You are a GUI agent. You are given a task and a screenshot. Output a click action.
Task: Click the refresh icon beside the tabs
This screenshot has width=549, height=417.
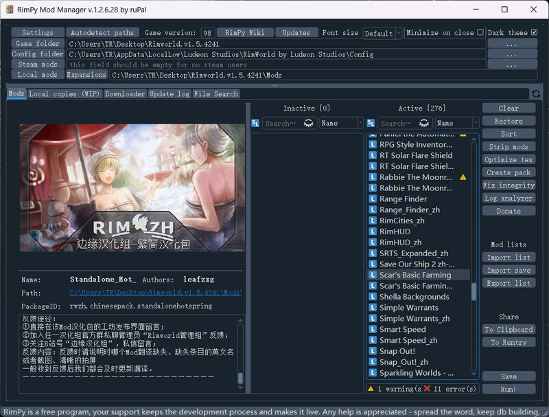[536, 93]
